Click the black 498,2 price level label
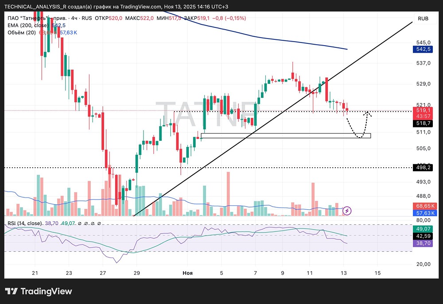Viewport: 443px width, 304px height. coord(423,168)
